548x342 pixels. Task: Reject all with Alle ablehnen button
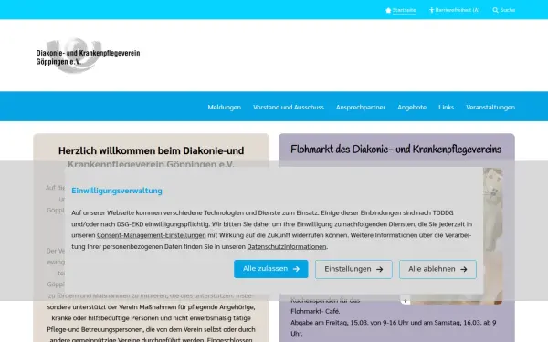437,269
